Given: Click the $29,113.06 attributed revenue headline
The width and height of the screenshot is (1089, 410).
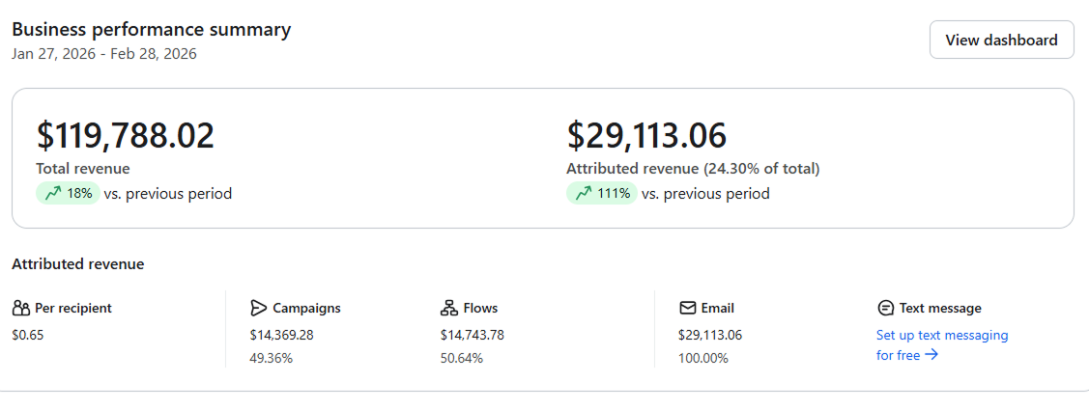Looking at the screenshot, I should coord(646,136).
